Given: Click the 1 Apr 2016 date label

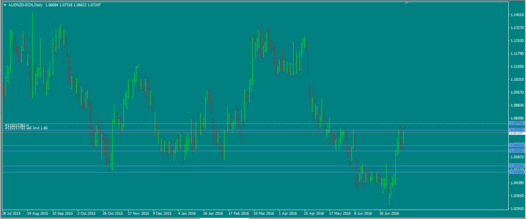Looking at the screenshot, I should tap(288, 214).
